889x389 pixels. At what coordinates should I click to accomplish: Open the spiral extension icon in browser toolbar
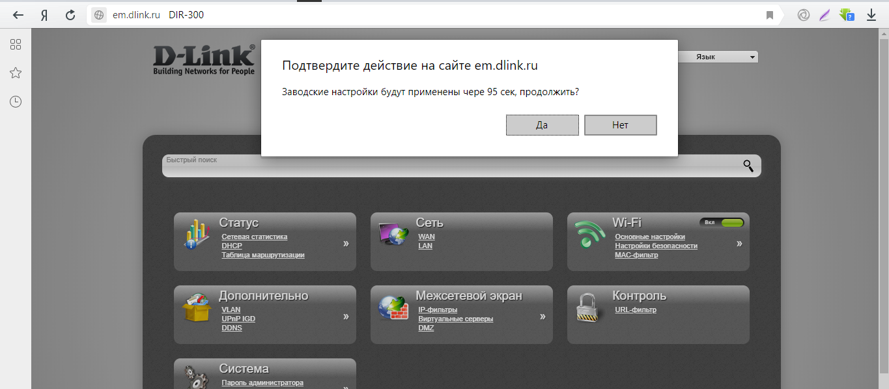tap(804, 15)
